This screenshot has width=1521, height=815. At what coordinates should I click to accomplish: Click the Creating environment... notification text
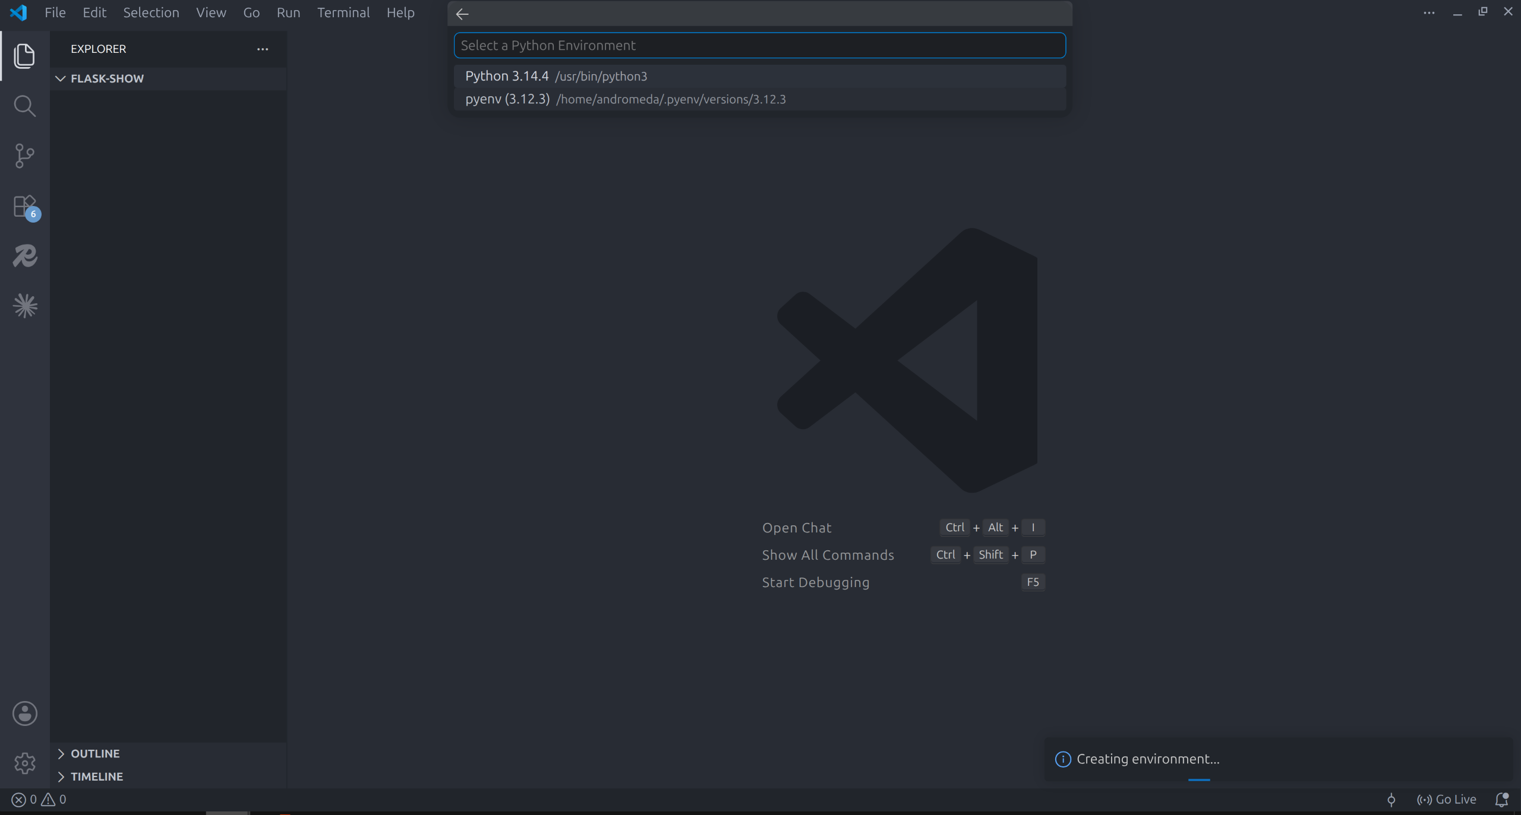(x=1148, y=759)
